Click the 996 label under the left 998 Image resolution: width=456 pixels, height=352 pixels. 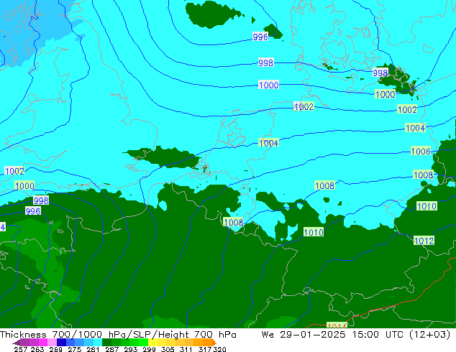point(33,211)
